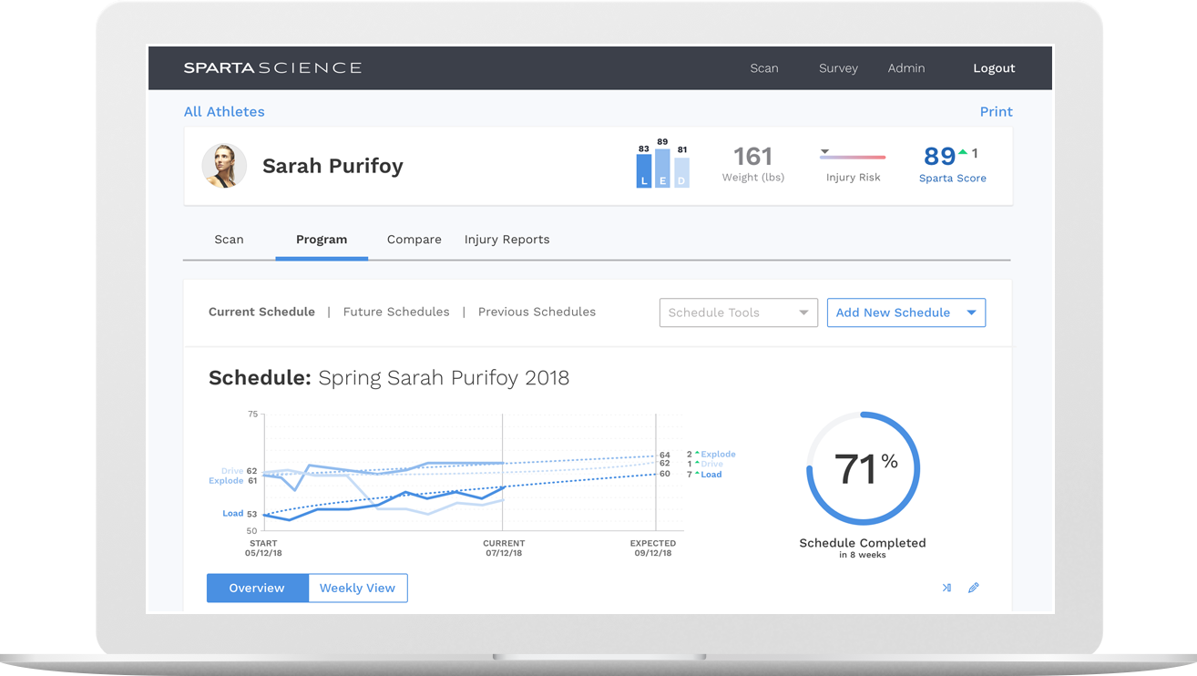
Task: Open the Admin menu option
Action: (x=906, y=67)
